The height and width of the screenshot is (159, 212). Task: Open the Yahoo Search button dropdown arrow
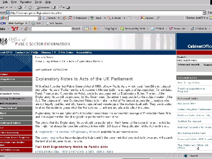point(82,29)
